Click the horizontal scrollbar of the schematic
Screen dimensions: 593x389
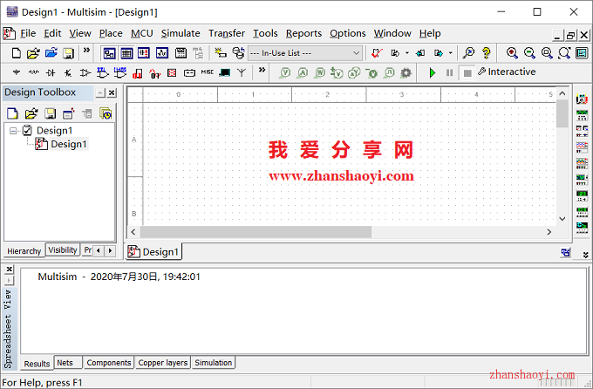(x=256, y=232)
